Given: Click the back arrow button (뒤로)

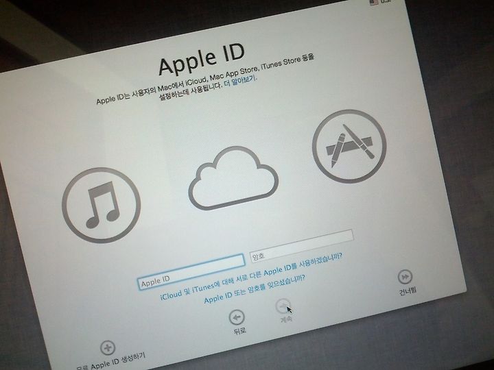Looking at the screenshot, I should click(237, 317).
